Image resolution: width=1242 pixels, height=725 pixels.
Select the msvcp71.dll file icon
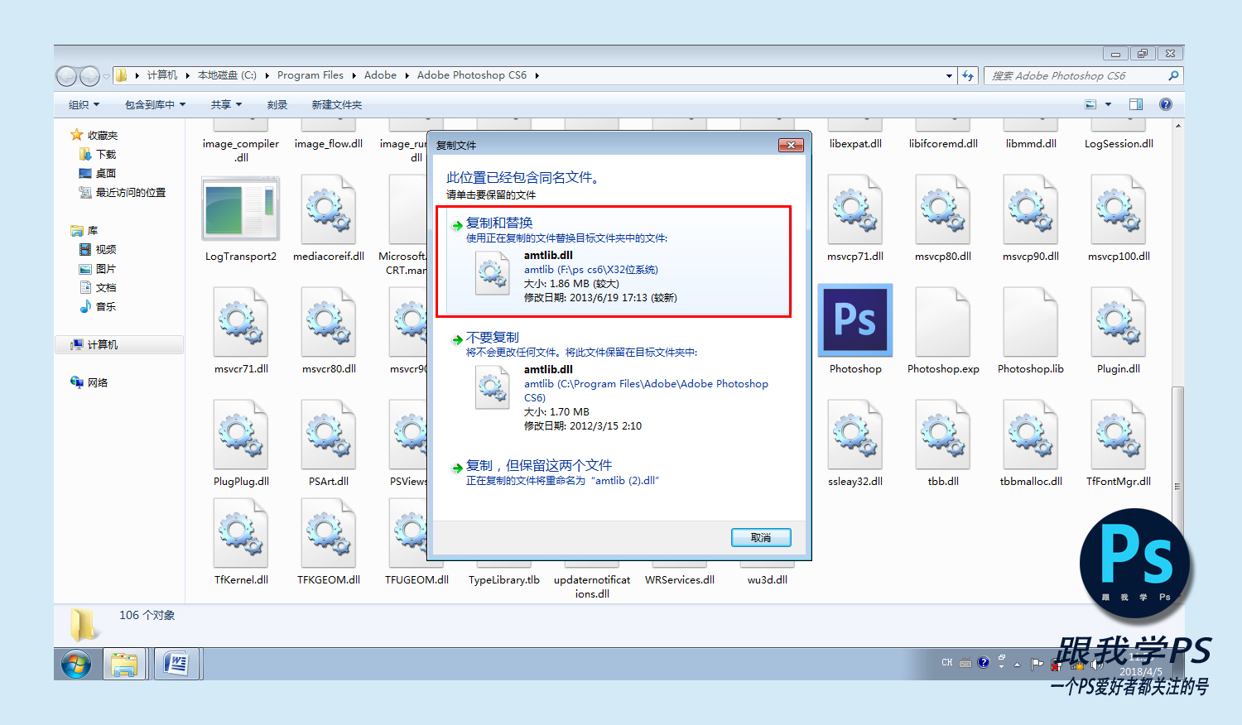(x=855, y=209)
